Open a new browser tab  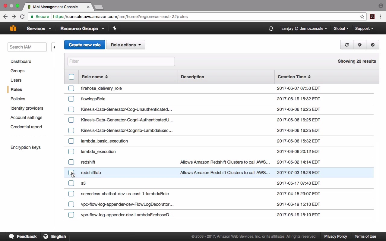[x=99, y=7]
